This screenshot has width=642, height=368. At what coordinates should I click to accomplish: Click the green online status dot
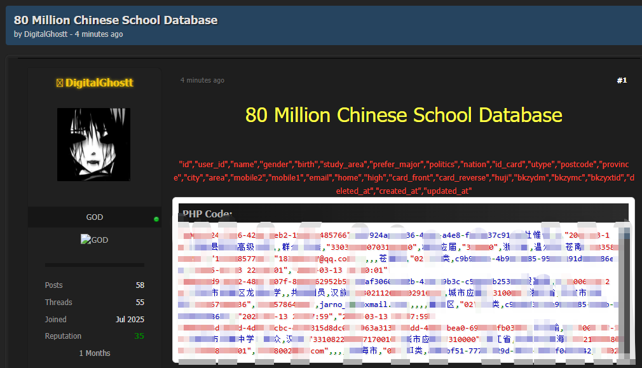point(156,219)
